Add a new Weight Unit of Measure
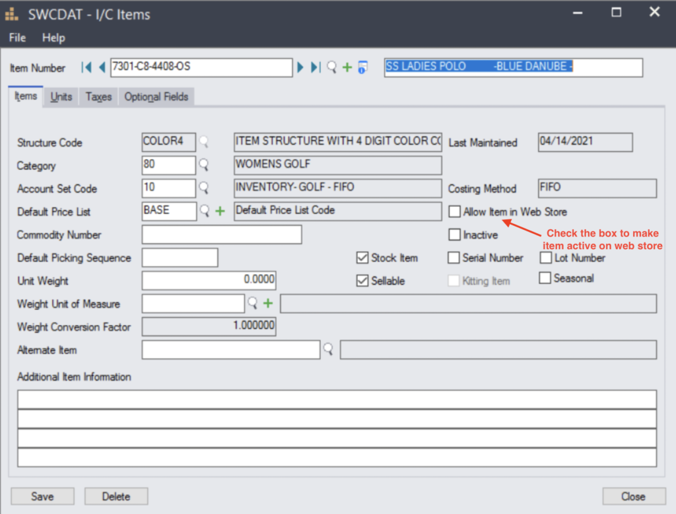 (x=268, y=303)
